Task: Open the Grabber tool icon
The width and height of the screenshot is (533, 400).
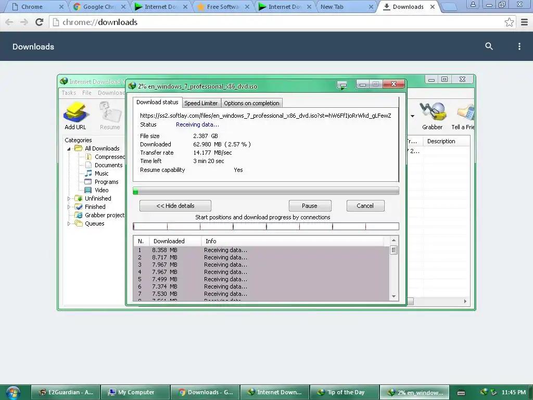Action: click(433, 112)
